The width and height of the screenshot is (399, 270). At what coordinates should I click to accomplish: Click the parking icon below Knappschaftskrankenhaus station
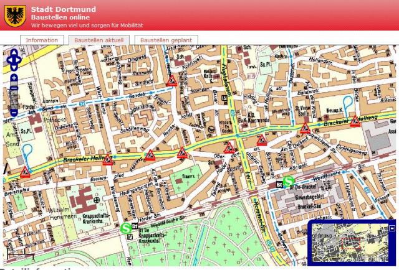[x=130, y=237]
